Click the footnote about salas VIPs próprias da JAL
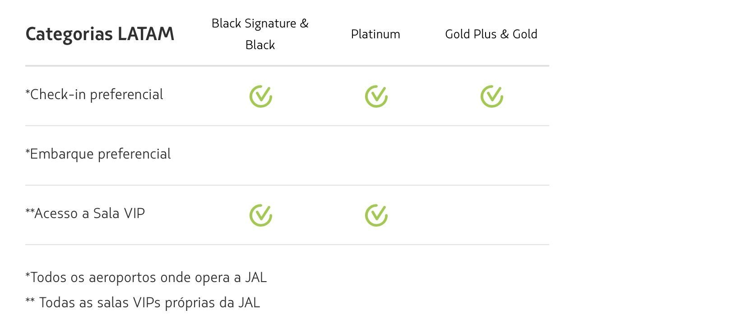Viewport: 741px width, 328px height. (143, 303)
